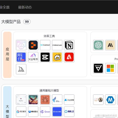The image size is (118, 118).
Task: Open the purple code-brain window icon
Action: point(21,45)
